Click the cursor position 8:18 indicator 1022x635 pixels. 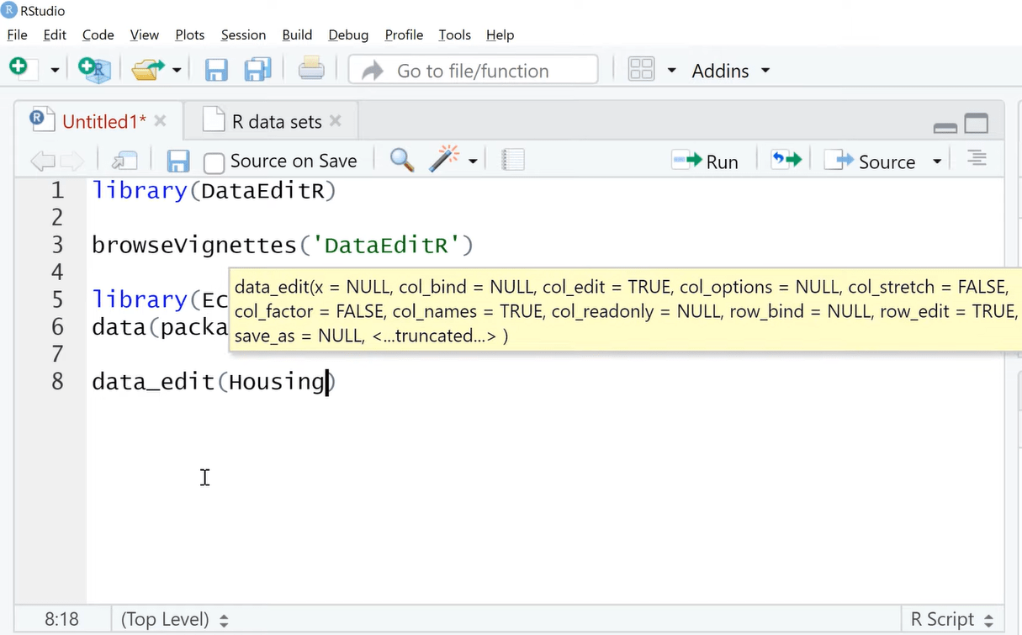pyautogui.click(x=61, y=620)
